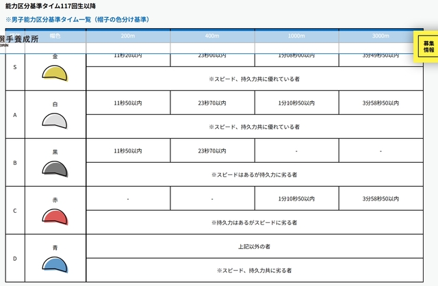The height and width of the screenshot is (286, 438).
Task: Select the 3000m column header
Action: coord(380,35)
